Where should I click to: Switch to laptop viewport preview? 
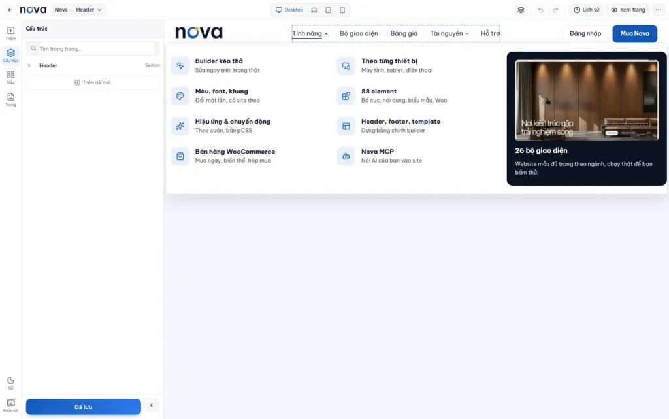(314, 10)
